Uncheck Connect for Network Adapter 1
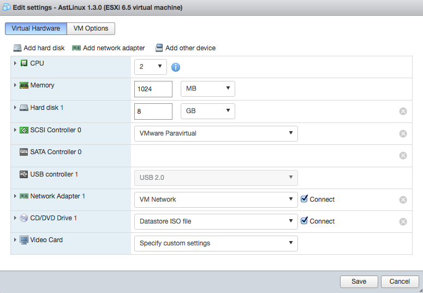Viewport: 423px width, 293px height. tap(304, 199)
